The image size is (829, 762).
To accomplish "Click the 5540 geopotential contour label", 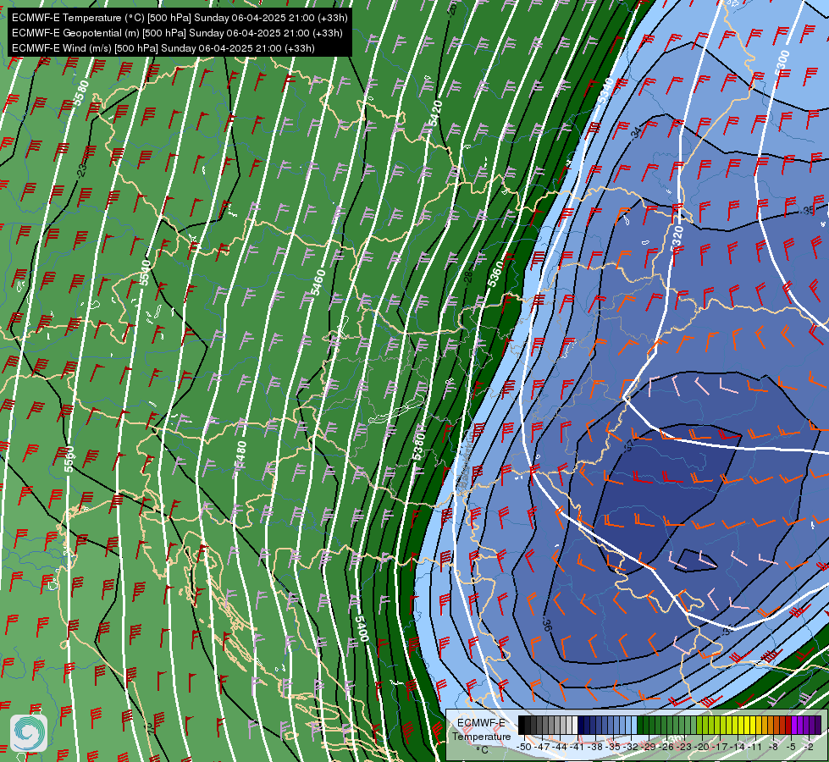I will pos(145,273).
